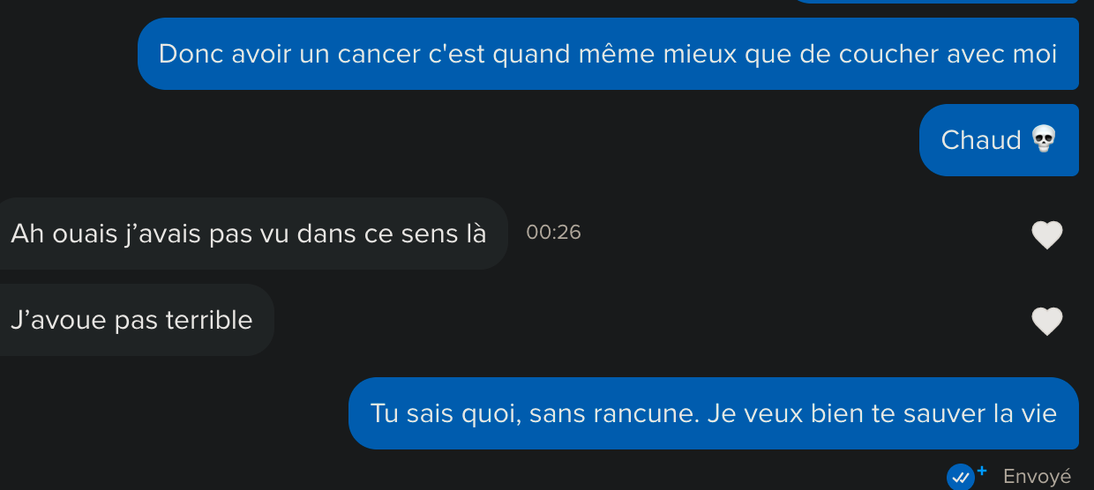Click the skull emoji in the Chaud message
The image size is (1094, 490).
tap(1044, 139)
